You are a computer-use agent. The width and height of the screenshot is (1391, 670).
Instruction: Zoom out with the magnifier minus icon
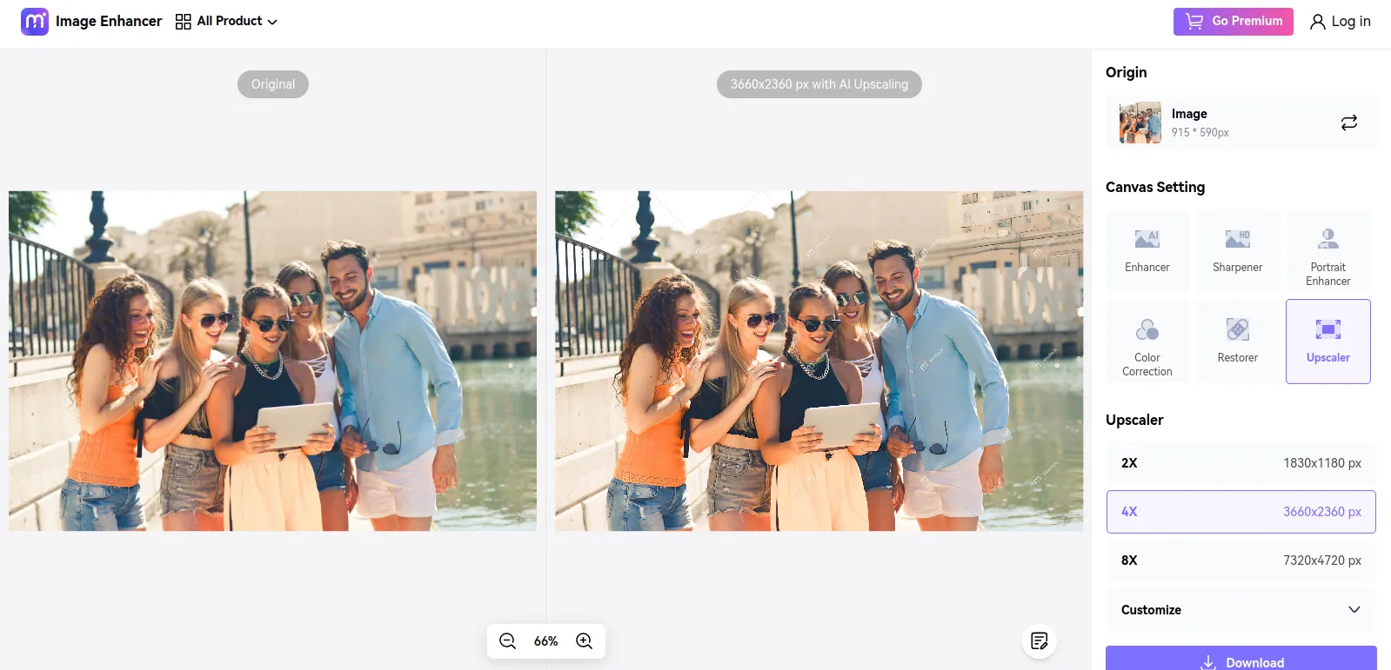click(x=508, y=641)
